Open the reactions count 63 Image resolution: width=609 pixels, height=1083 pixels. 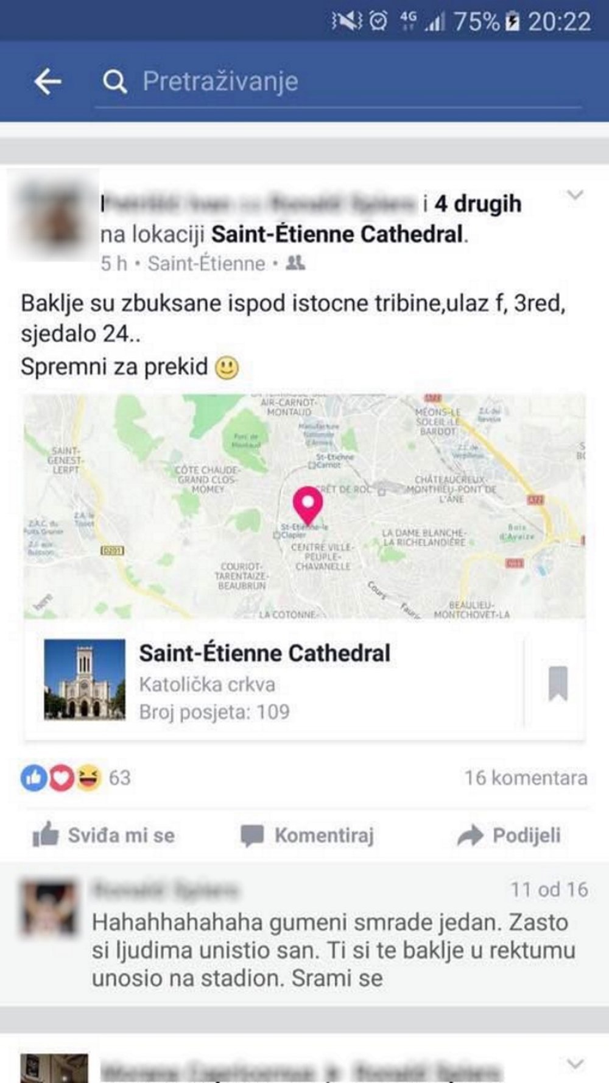120,778
